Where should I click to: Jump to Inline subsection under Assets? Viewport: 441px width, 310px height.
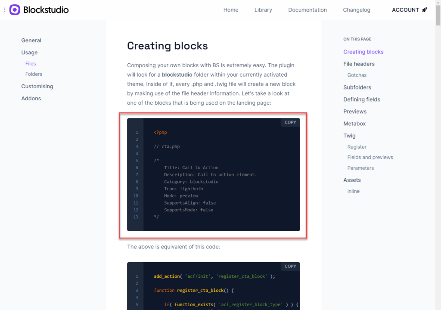point(353,191)
